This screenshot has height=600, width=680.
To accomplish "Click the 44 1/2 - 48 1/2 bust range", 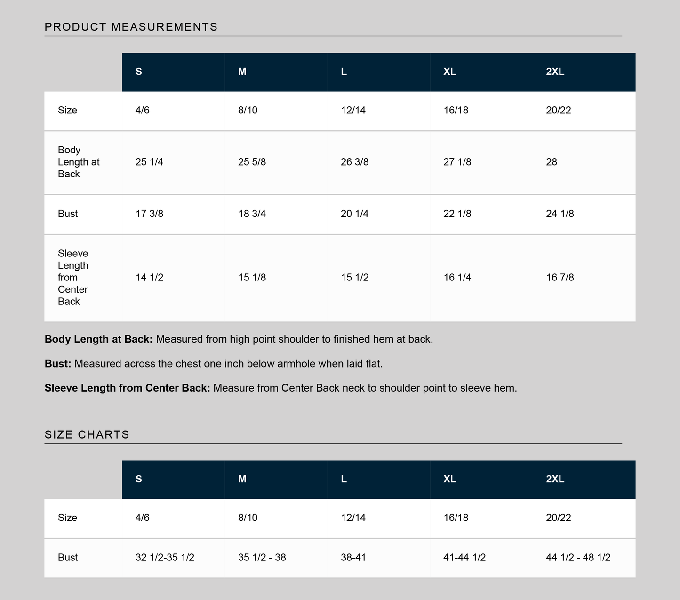I will click(578, 558).
